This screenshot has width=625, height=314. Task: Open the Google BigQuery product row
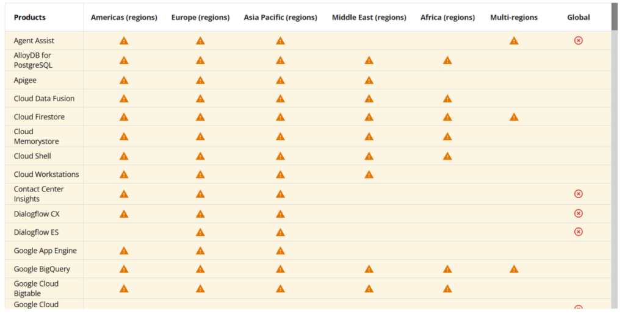[42, 269]
